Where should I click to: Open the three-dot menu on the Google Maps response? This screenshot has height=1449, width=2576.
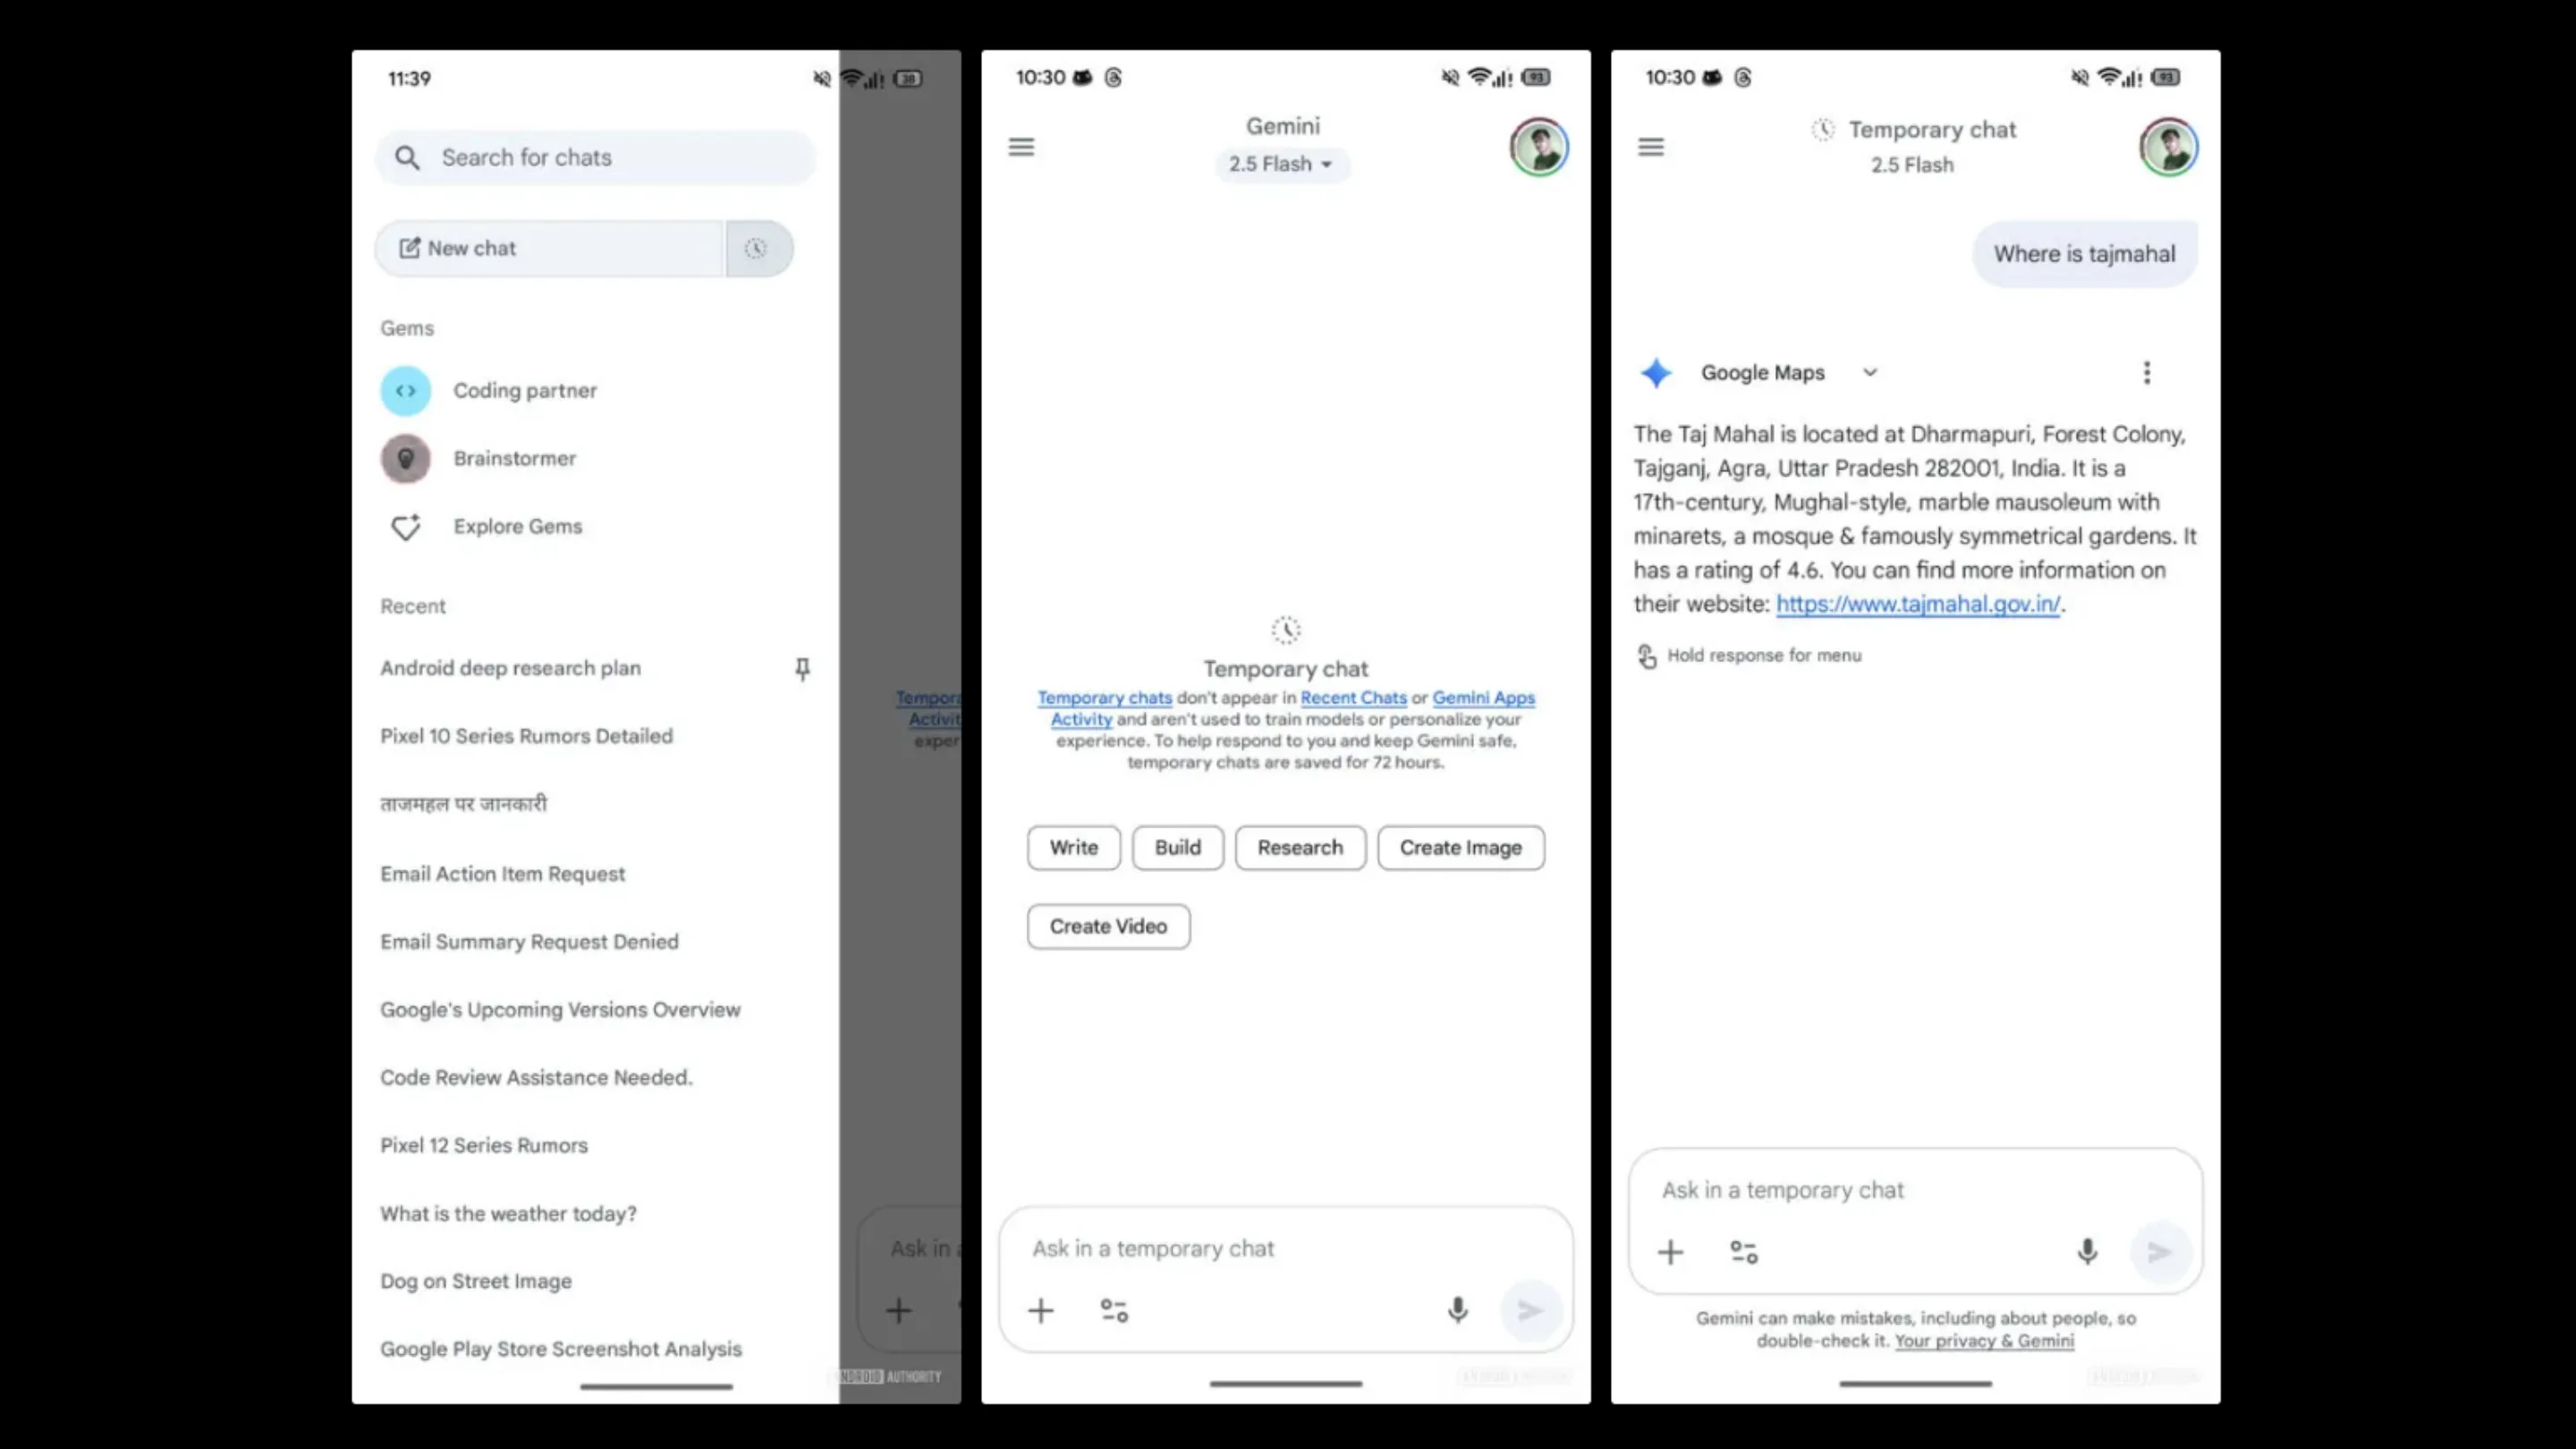(2147, 372)
